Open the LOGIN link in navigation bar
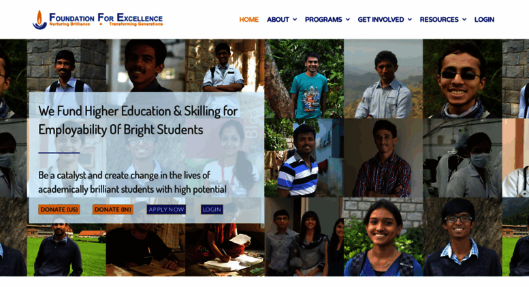The width and height of the screenshot is (529, 287). click(x=484, y=20)
